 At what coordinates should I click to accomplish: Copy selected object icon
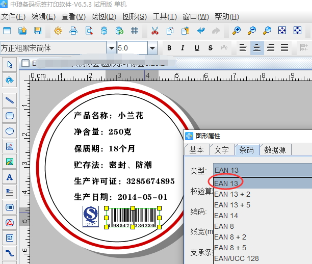tap(170, 31)
